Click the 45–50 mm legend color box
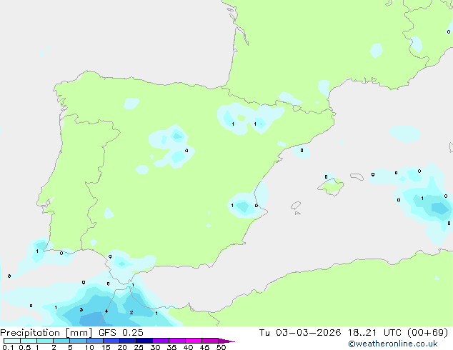This screenshot has height=350, width=453. 210,341
